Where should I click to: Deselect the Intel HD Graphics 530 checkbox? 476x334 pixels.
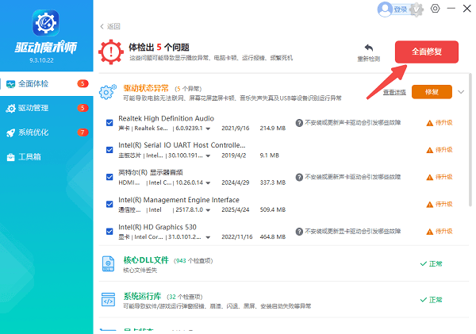109,232
